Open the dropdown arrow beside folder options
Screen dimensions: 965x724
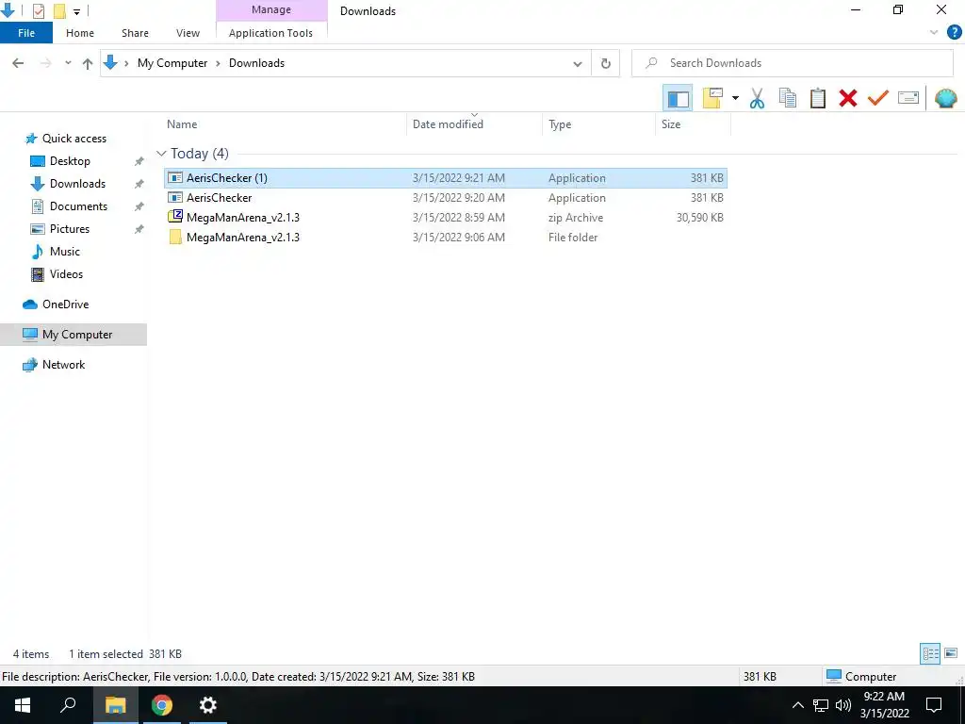point(735,98)
